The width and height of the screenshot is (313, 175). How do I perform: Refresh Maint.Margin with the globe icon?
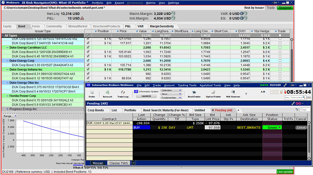(x=173, y=13)
